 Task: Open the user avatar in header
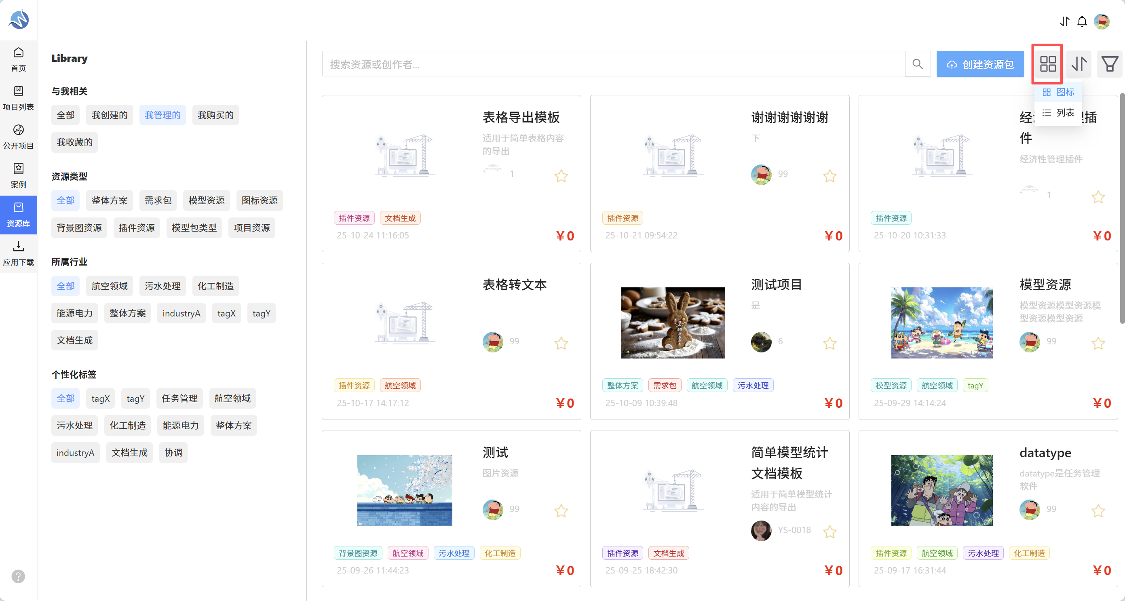click(x=1102, y=21)
